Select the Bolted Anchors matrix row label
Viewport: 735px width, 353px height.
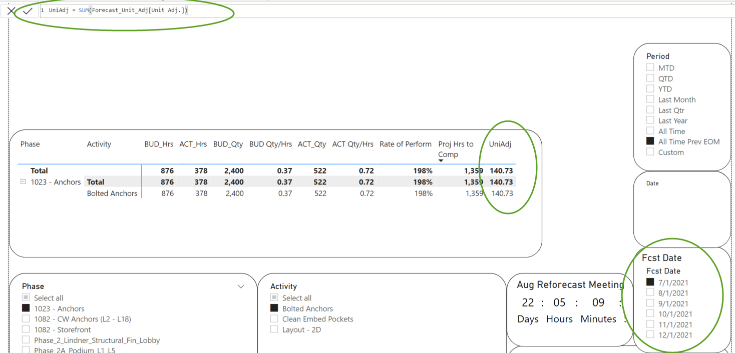coord(112,193)
